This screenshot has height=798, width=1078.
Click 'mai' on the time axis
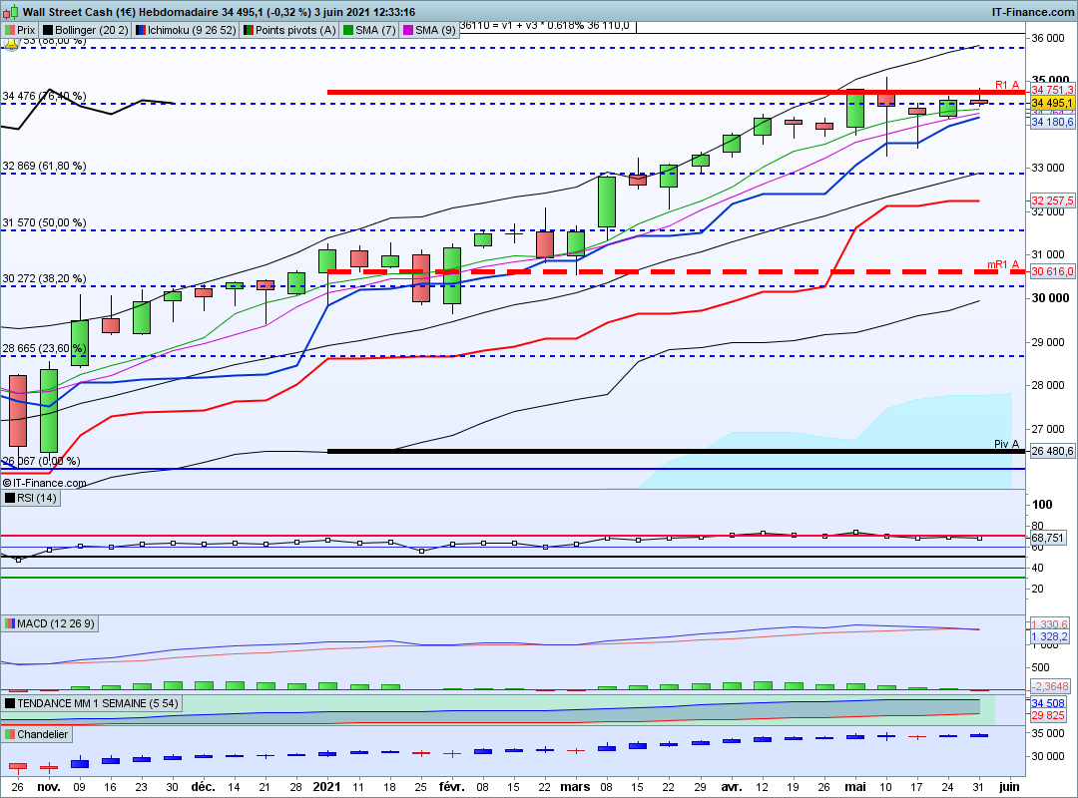pos(855,787)
